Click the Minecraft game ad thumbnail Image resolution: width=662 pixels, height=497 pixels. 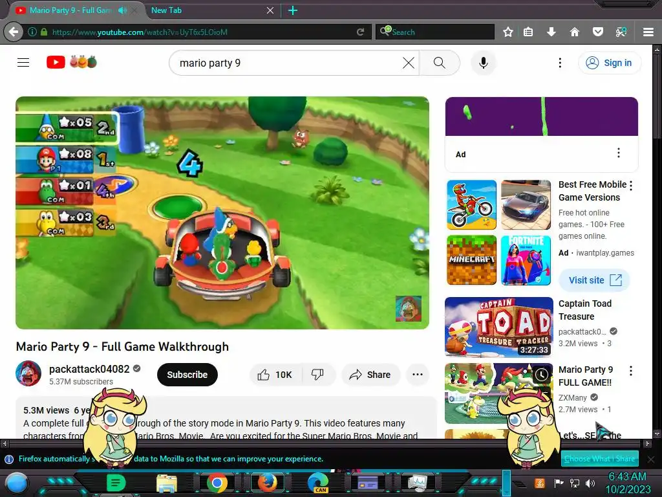[x=471, y=260]
